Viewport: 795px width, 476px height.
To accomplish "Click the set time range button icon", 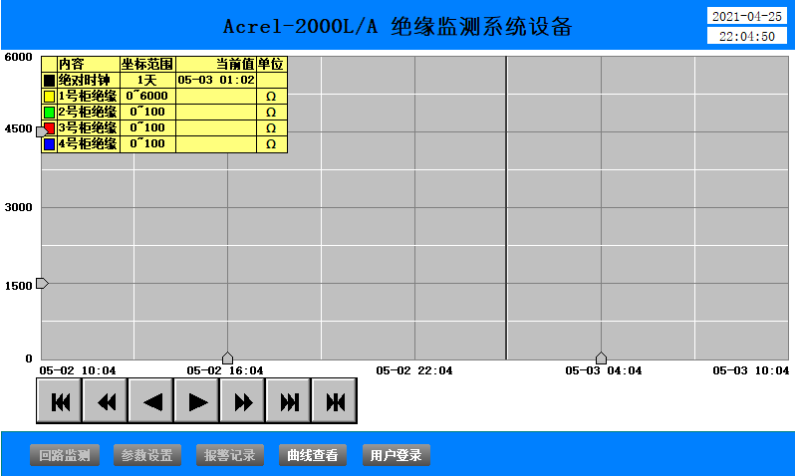I will pyautogui.click(x=335, y=401).
